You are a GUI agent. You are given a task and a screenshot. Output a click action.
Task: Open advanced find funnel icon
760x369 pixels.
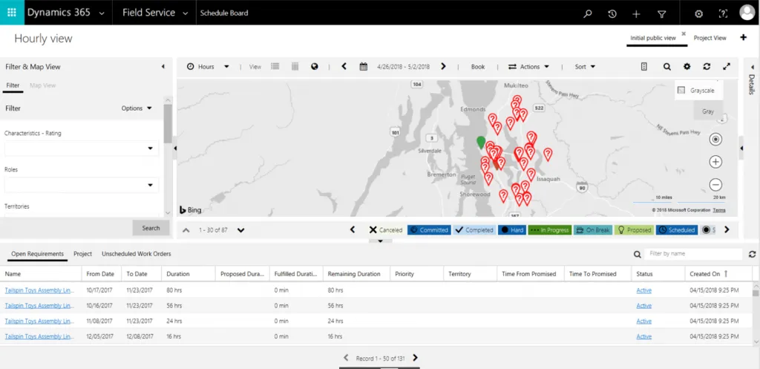(x=661, y=13)
